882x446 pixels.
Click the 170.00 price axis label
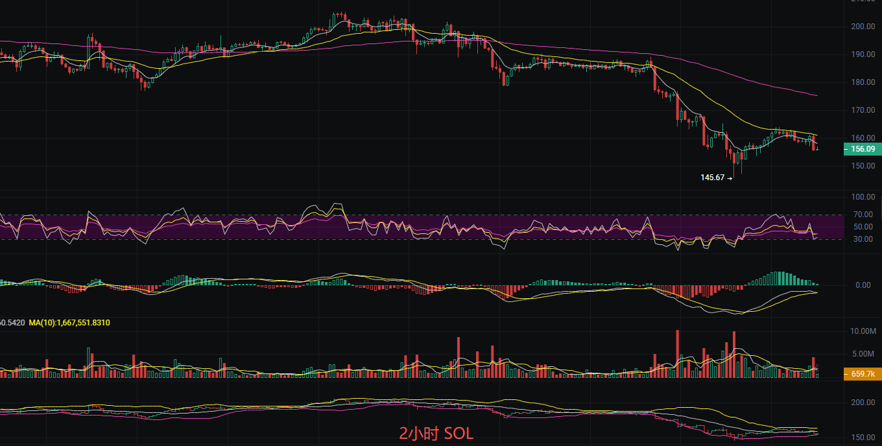click(x=863, y=110)
